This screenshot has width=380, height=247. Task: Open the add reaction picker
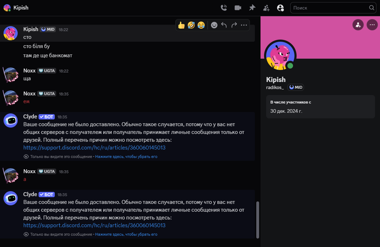coord(214,25)
